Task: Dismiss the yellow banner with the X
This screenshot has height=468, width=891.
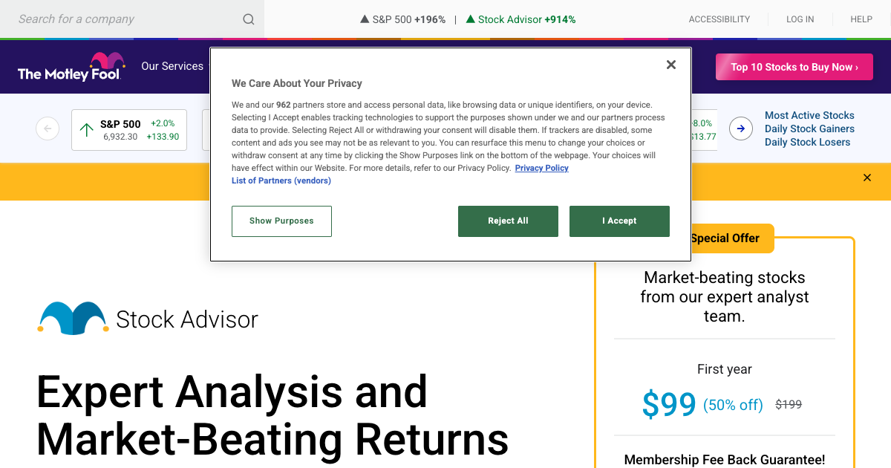Action: (x=866, y=178)
